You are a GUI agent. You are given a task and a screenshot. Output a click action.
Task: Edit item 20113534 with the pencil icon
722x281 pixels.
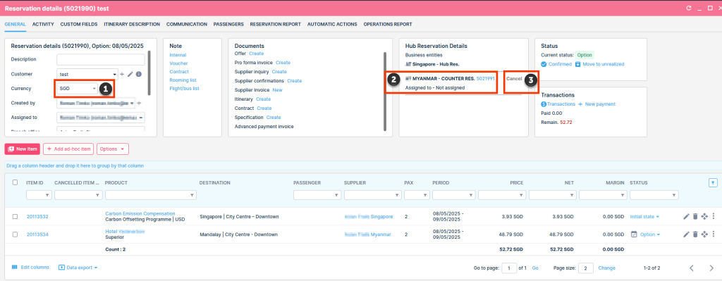pos(686,235)
